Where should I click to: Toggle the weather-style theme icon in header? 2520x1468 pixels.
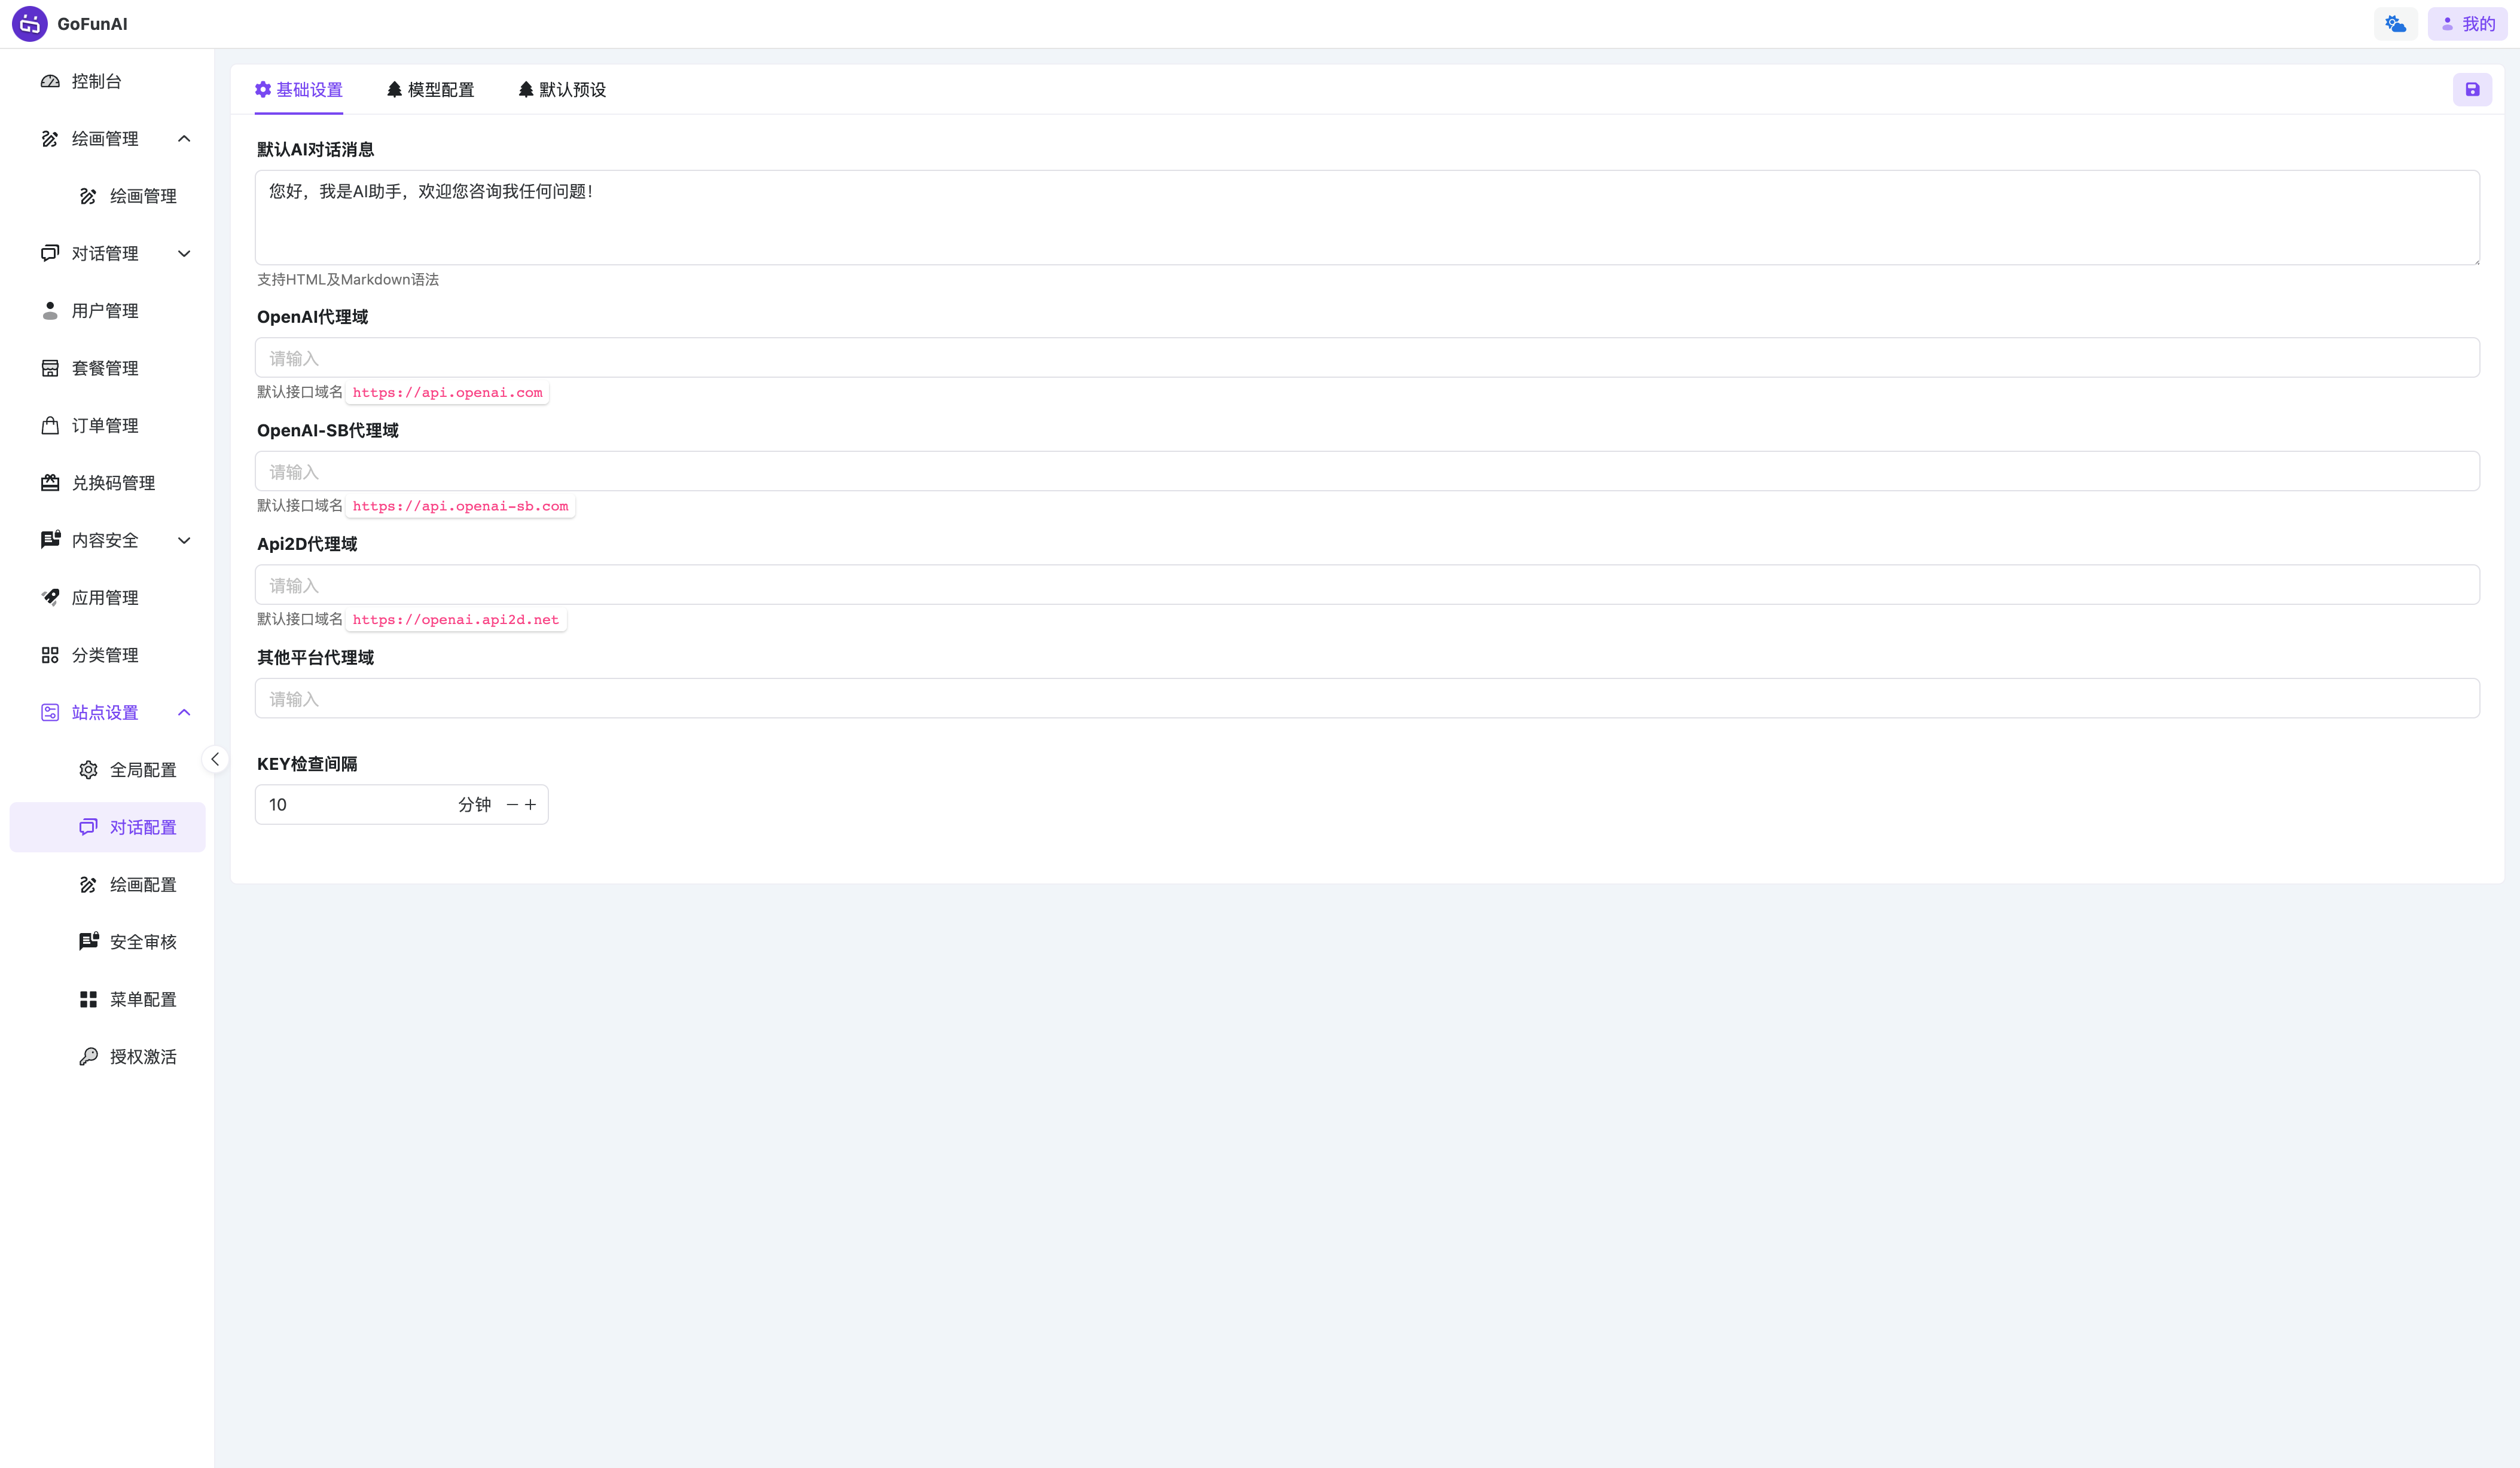coord(2395,24)
